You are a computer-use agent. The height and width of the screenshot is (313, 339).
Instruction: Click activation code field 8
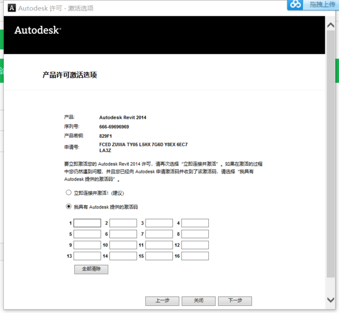click(x=195, y=234)
